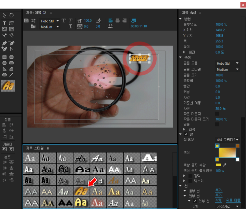Apply the highlighted orange Aa title style

[x=81, y=191]
